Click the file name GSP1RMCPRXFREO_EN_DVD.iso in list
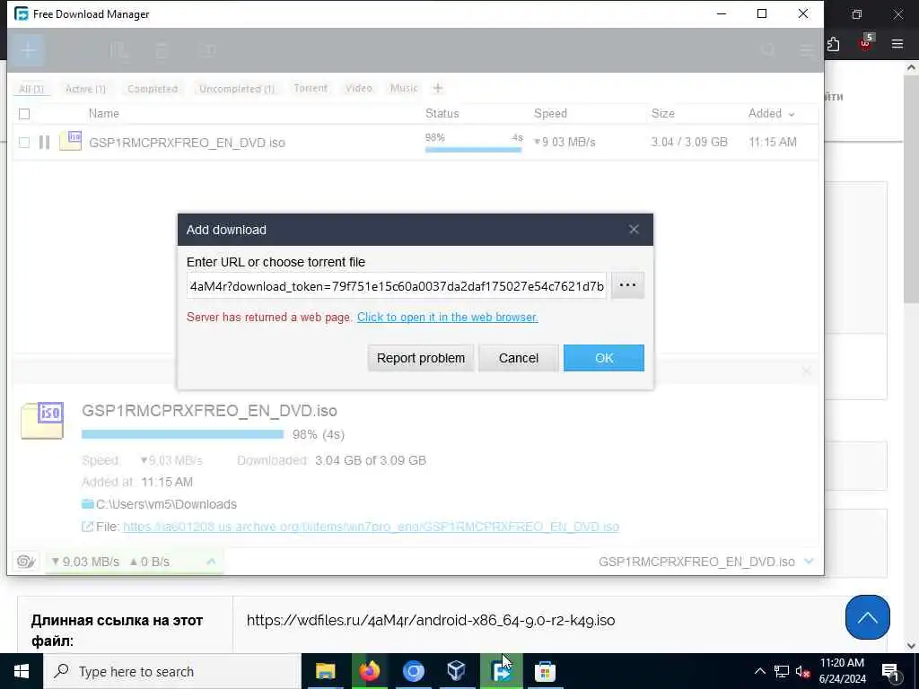 coord(187,143)
